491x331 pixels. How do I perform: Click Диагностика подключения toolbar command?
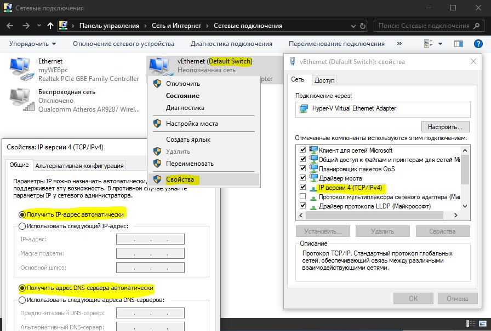pos(231,44)
